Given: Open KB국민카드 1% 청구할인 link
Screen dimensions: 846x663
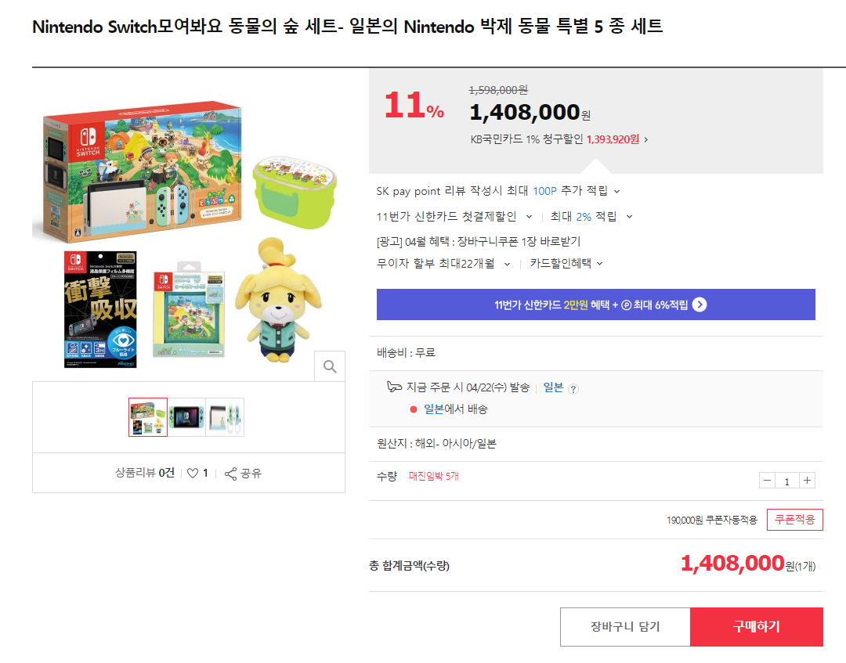Looking at the screenshot, I should tap(559, 140).
